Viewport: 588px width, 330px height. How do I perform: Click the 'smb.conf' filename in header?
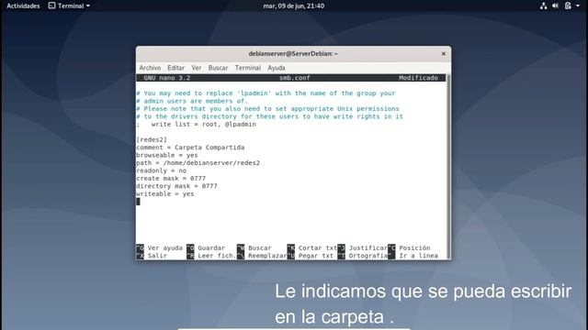point(295,78)
